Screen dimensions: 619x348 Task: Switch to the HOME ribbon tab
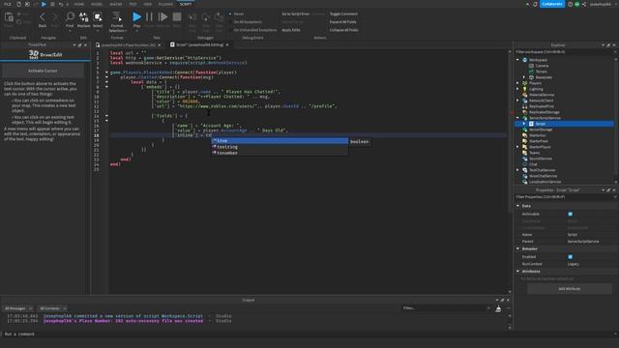(x=79, y=4)
